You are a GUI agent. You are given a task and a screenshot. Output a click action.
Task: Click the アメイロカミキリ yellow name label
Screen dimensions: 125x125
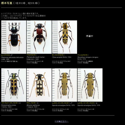pyautogui.click(x=83, y=55)
